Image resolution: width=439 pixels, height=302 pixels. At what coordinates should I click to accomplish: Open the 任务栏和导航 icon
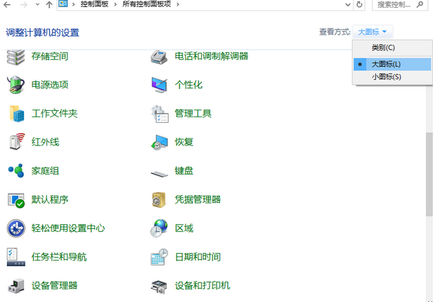tap(16, 257)
